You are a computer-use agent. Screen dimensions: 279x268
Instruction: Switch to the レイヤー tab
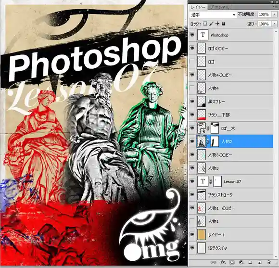198,7
